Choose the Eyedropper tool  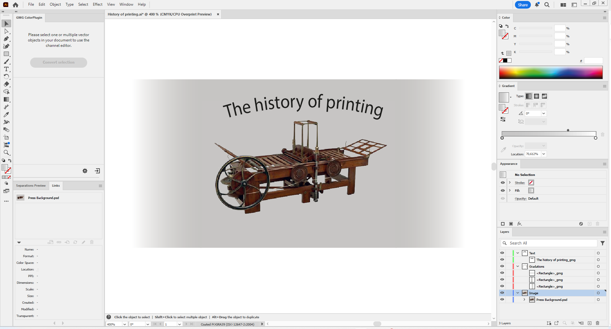6,115
